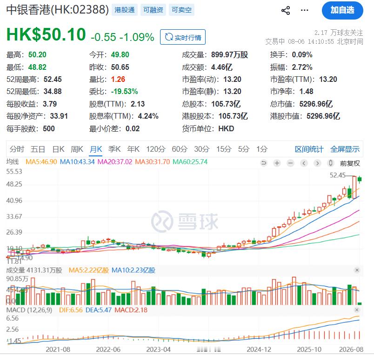
Task: Zoom out the chart with minus icon
Action: (290, 163)
